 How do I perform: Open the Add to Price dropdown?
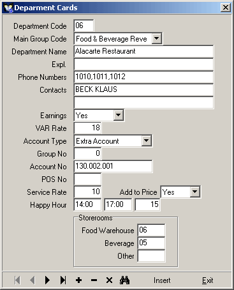click(195, 192)
